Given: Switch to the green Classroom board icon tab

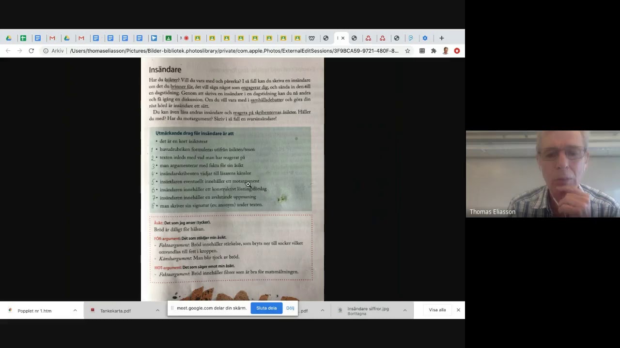Looking at the screenshot, I should tap(169, 38).
